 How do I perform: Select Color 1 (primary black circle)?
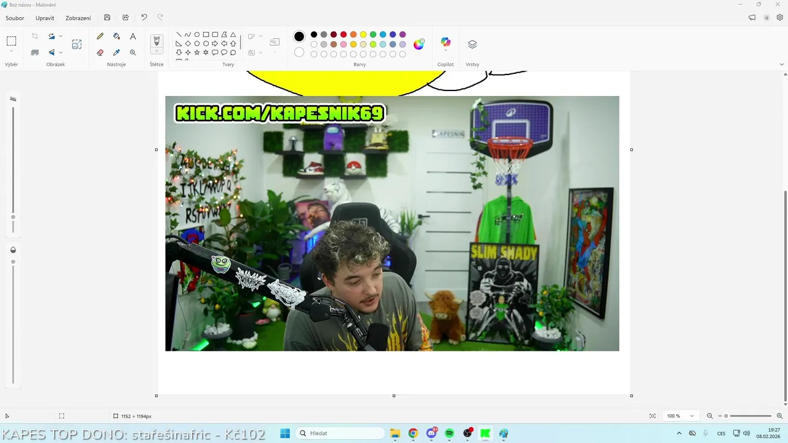coord(299,36)
